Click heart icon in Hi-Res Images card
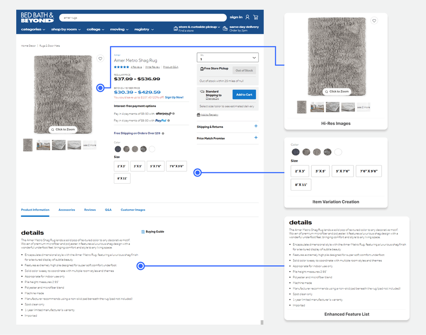 pyautogui.click(x=374, y=20)
